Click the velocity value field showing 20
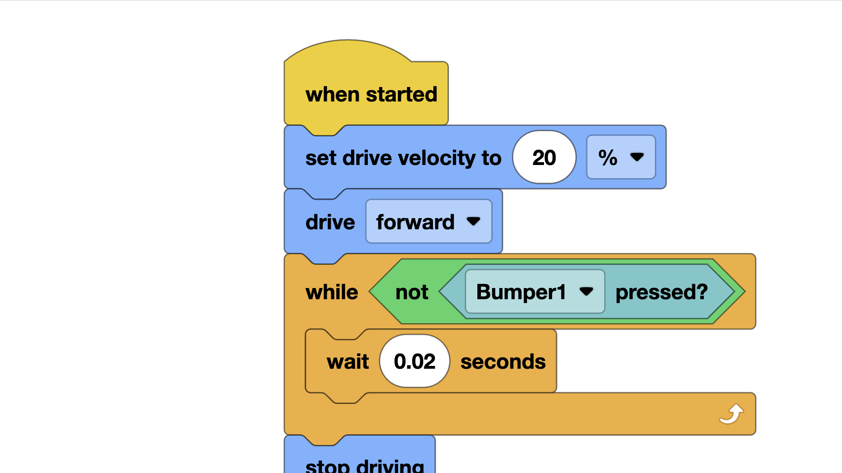This screenshot has height=473, width=842. 544,157
